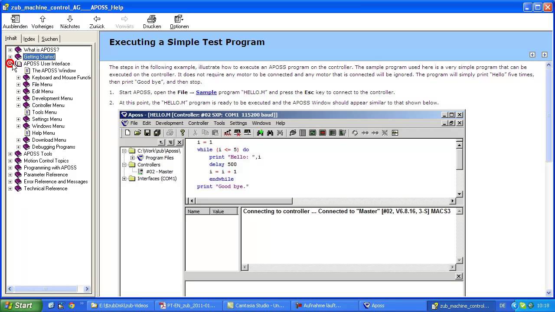Screen dimensions: 555x312
Task: Click the DE language indicator in system tray
Action: (x=502, y=305)
